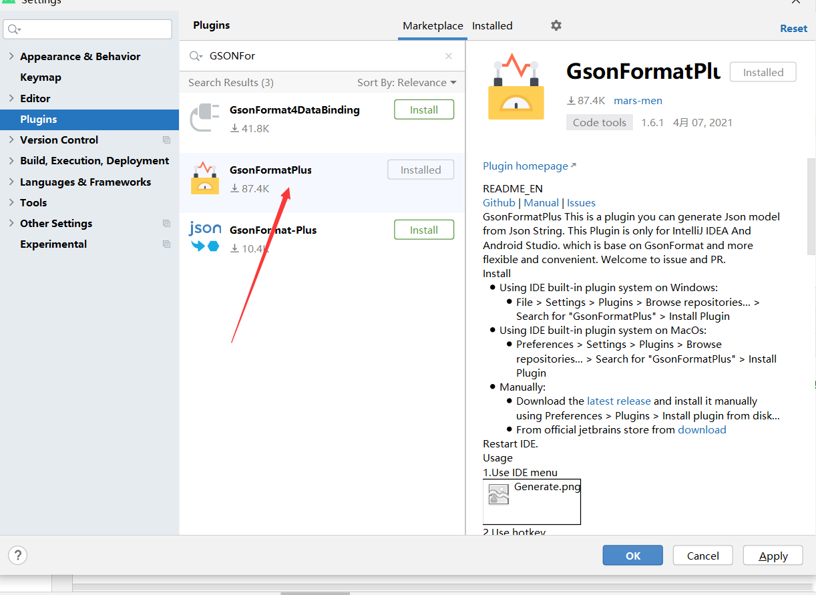Open the latest release link

coord(618,401)
